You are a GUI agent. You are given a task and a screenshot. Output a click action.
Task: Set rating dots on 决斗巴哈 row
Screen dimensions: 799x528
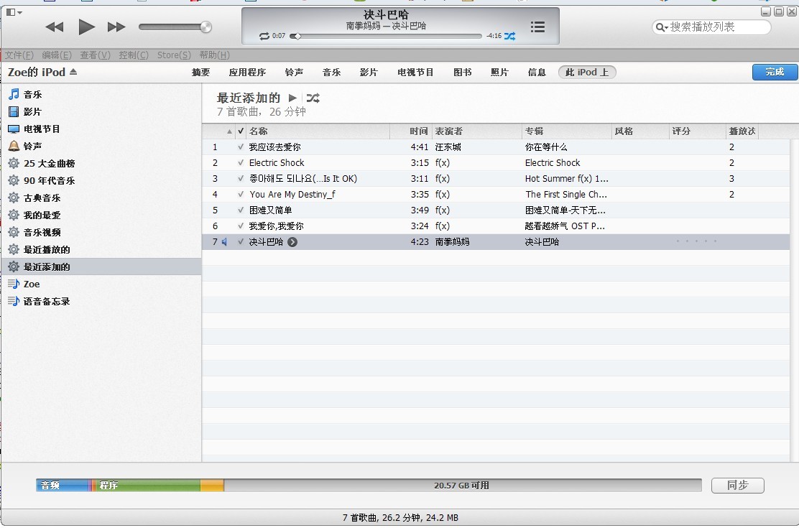[x=696, y=241]
